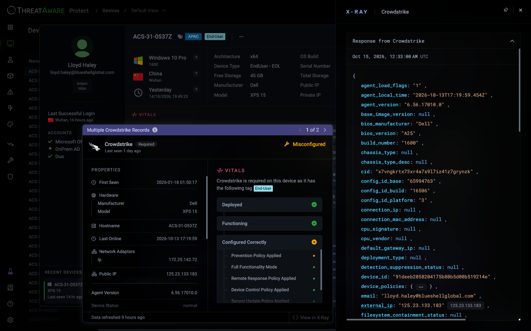Click the Prevention Policy Applied check row
The height and width of the screenshot is (331, 531).
(273, 256)
